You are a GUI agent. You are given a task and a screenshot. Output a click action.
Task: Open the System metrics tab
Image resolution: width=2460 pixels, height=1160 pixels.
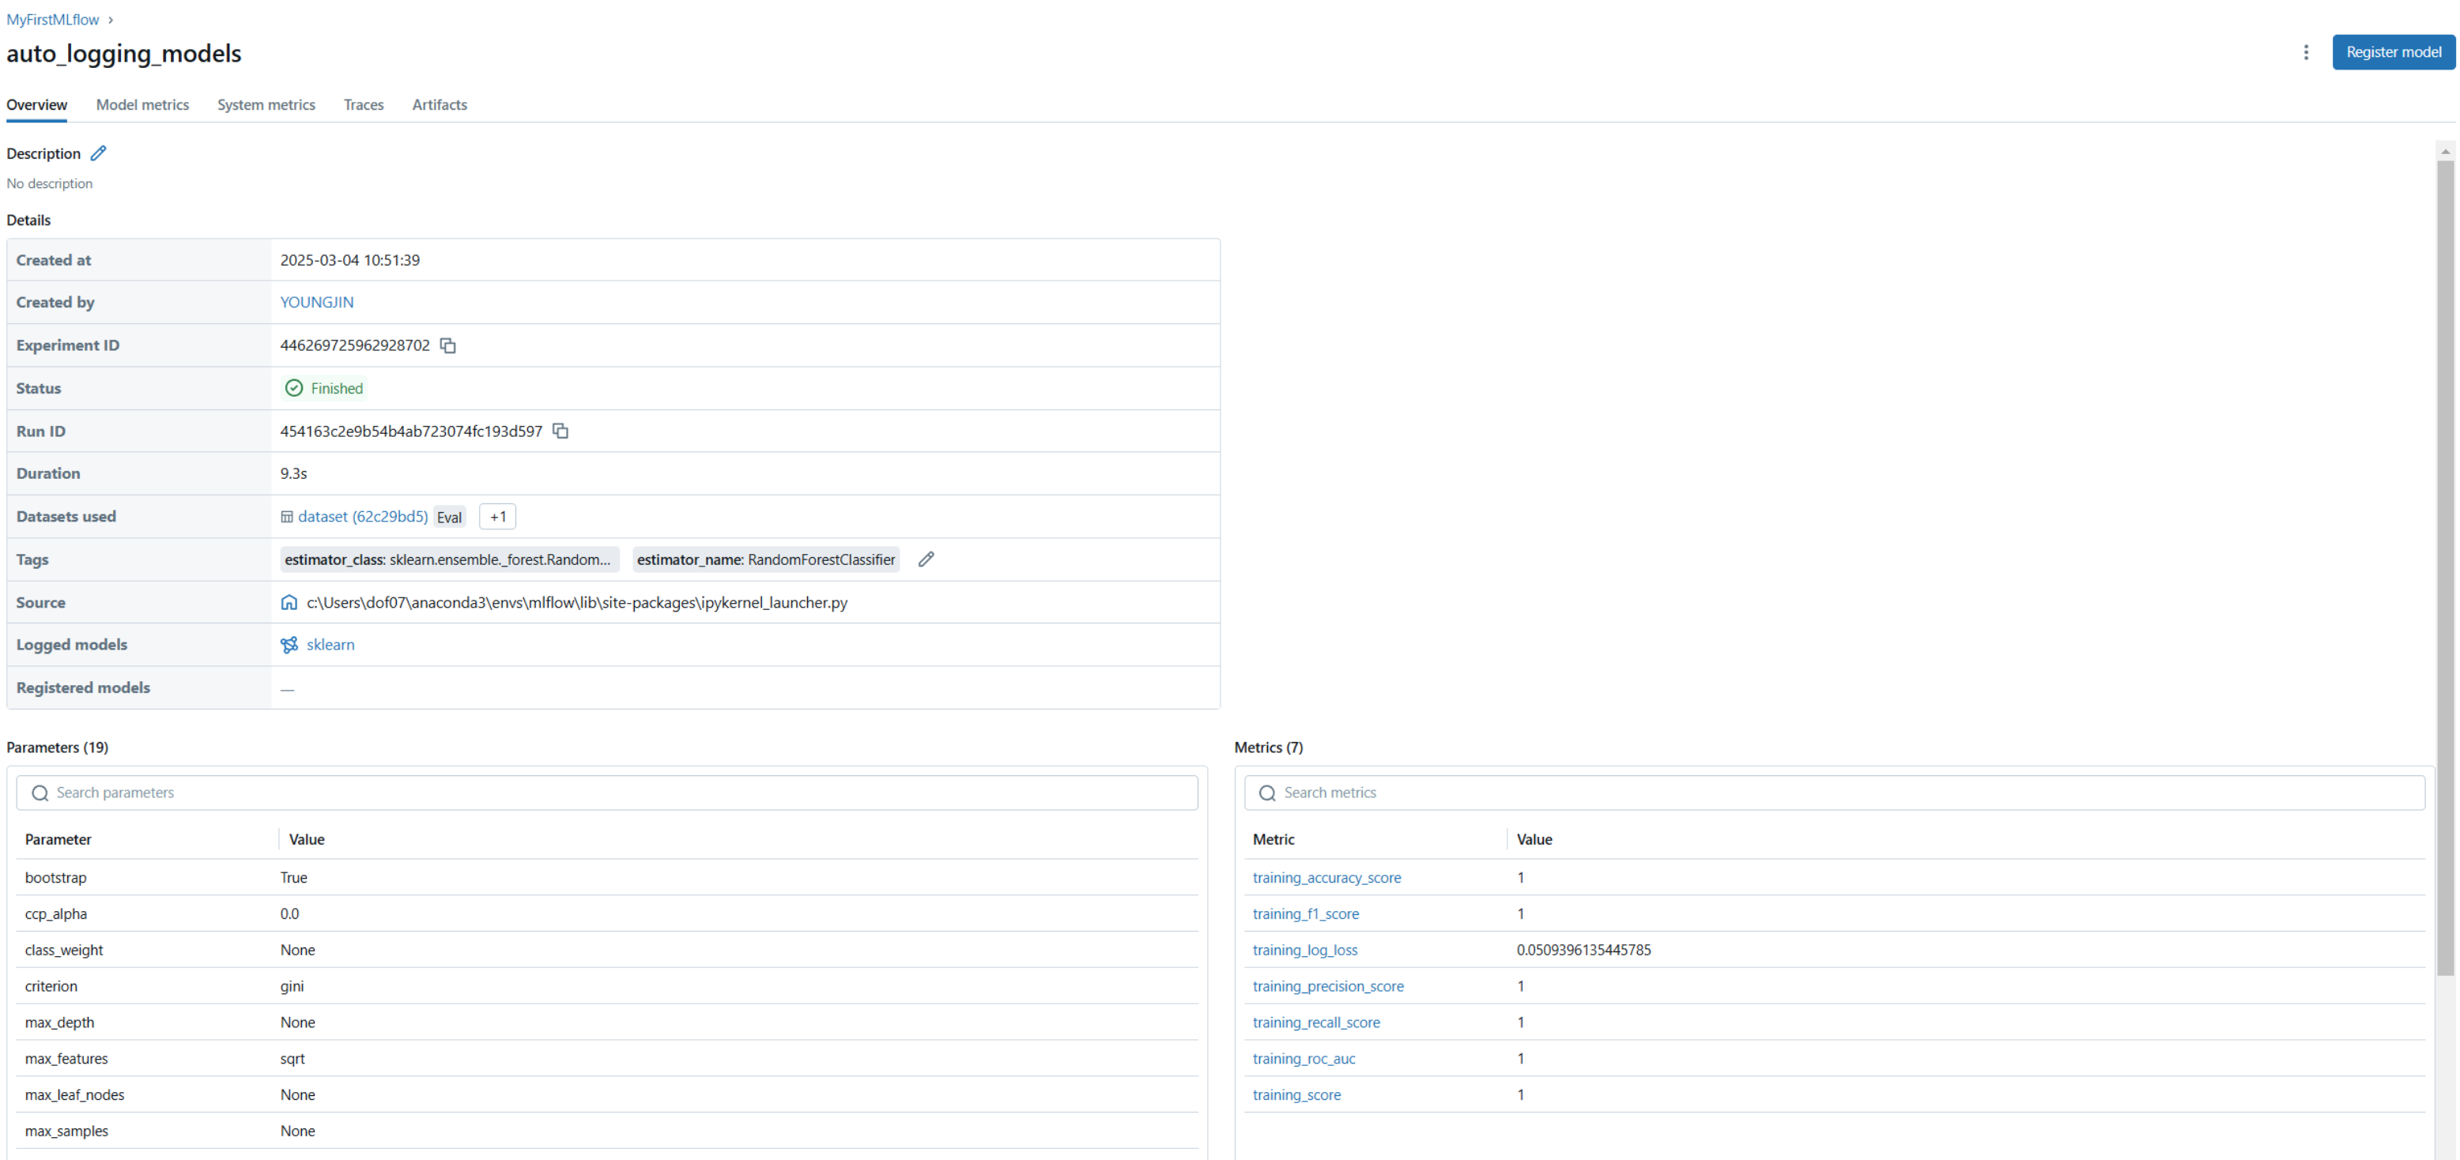click(x=266, y=105)
